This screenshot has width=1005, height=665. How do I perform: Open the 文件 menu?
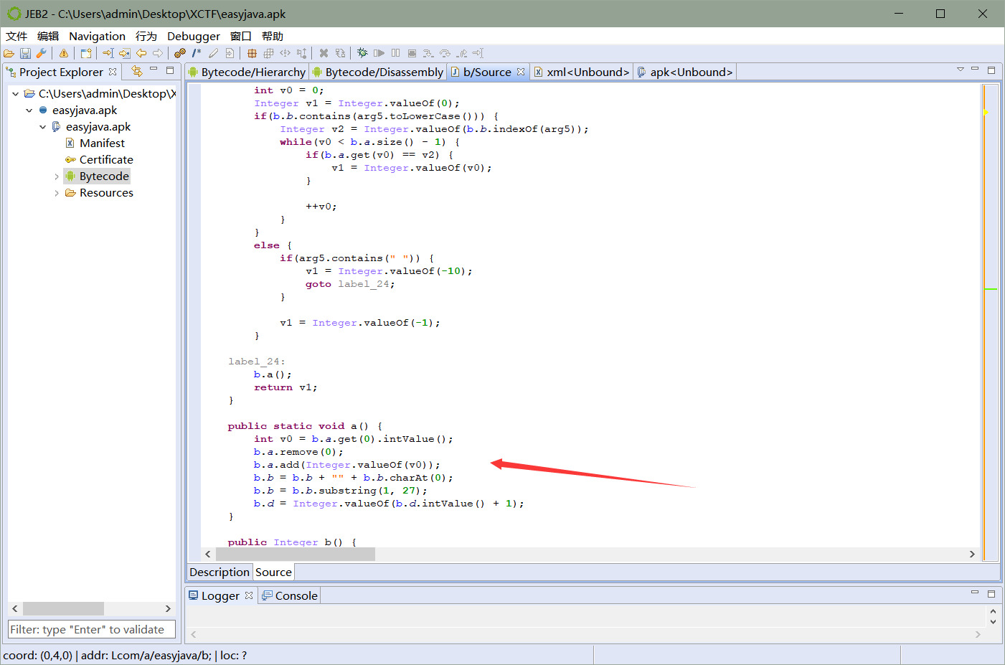point(16,36)
